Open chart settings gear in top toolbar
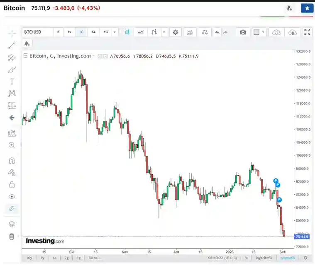The image size is (315, 265). (176, 32)
